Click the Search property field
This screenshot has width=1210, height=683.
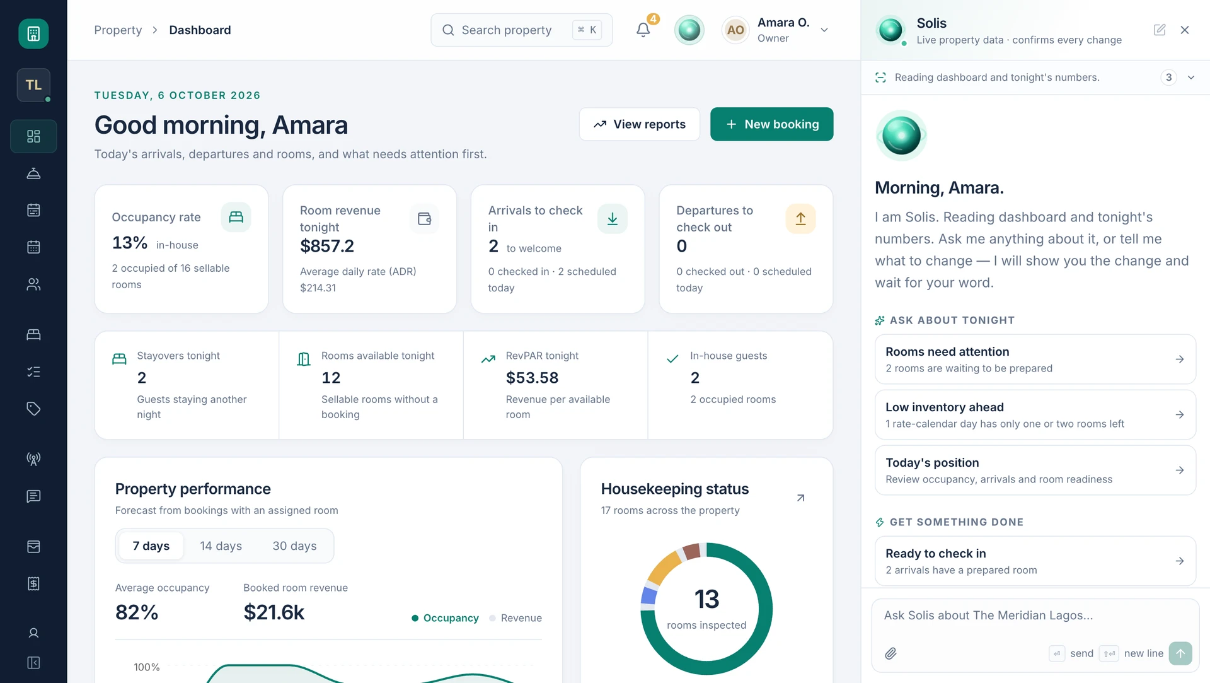521,30
